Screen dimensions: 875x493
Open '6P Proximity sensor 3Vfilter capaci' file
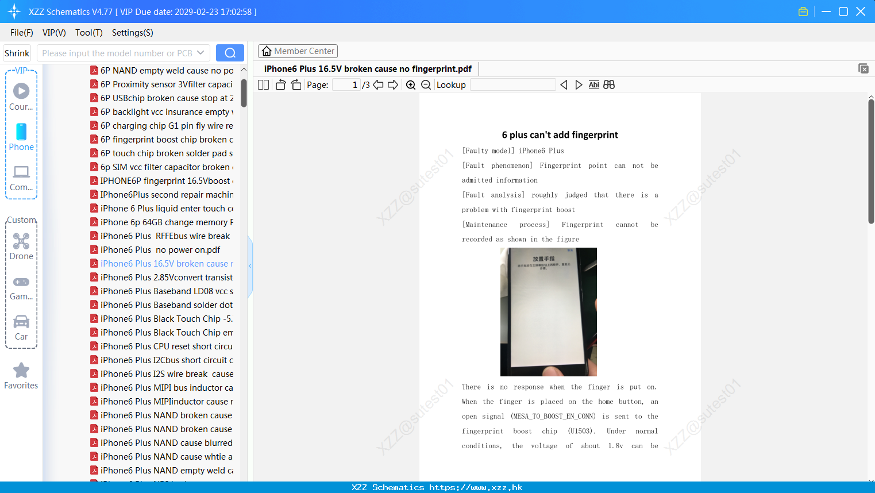click(162, 84)
